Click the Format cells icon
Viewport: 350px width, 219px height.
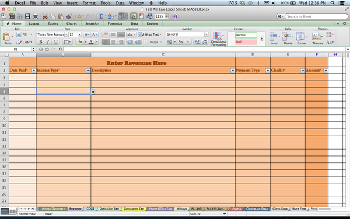(300, 36)
